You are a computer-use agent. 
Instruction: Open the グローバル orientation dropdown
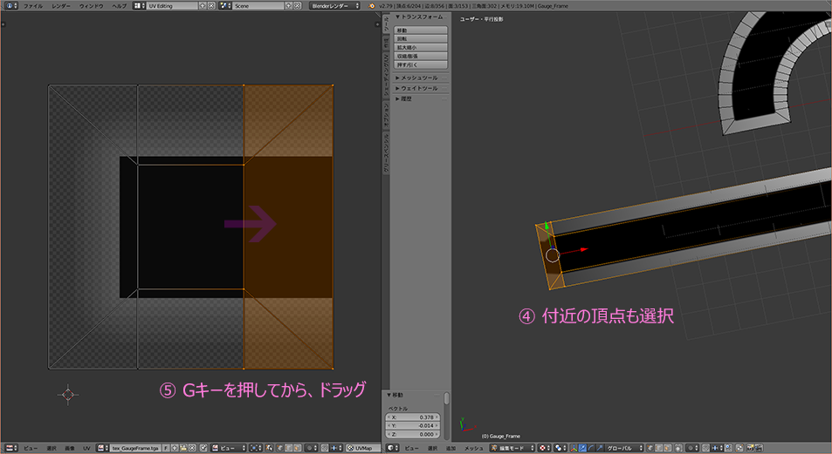(623, 448)
